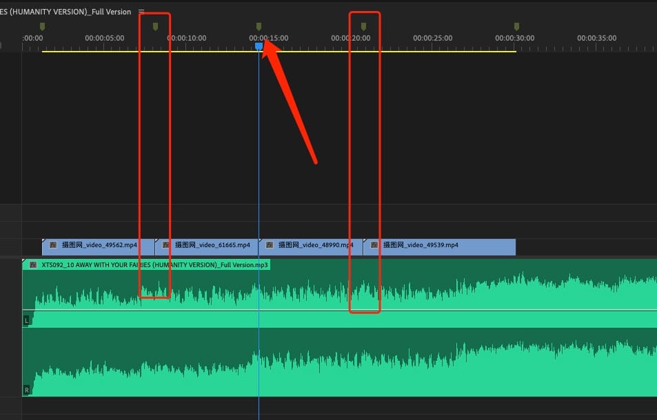Select the marker near 00:00:20:00
Screen dimensions: 657x420
[x=364, y=26]
